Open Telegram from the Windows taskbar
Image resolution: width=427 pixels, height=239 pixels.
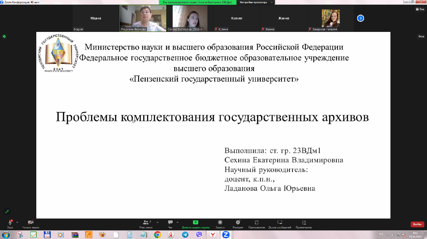point(185,235)
